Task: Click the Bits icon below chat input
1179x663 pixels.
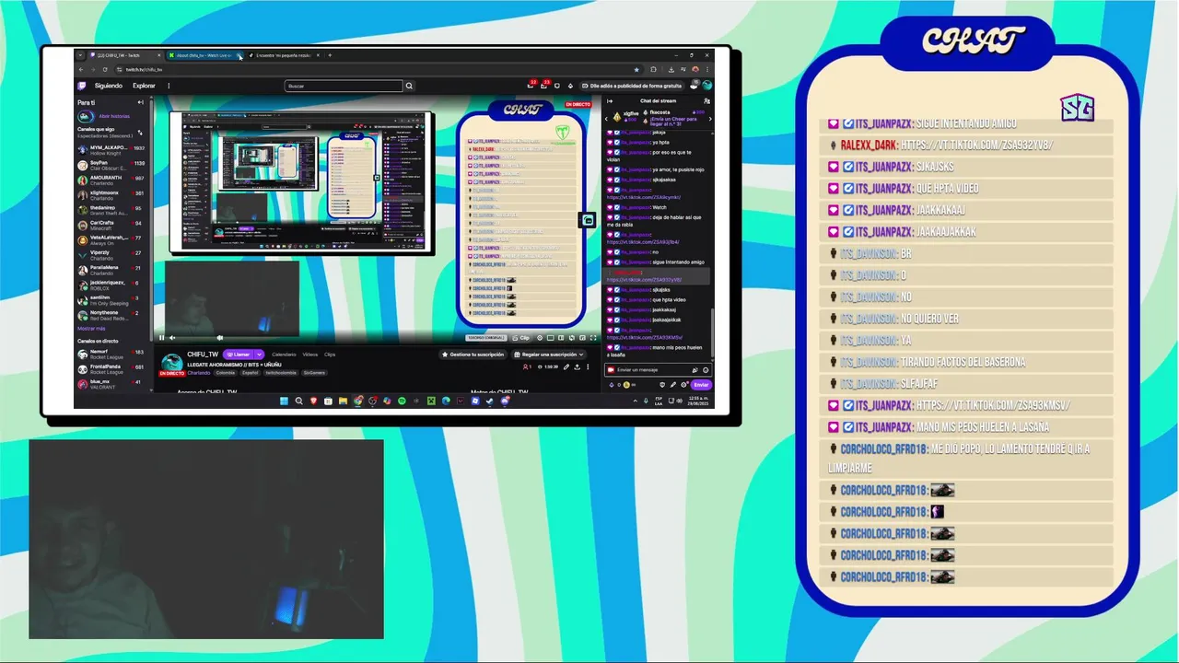Action: pos(612,385)
